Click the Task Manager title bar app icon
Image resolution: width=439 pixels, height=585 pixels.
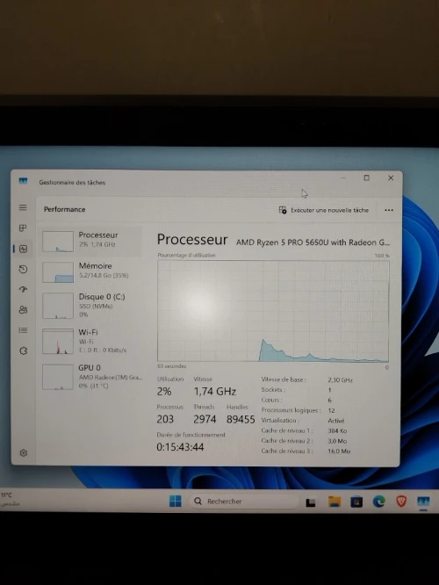[x=23, y=181]
